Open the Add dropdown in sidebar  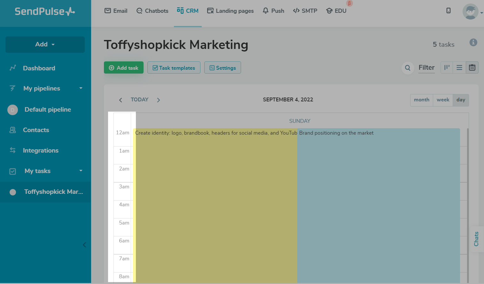[x=45, y=44]
